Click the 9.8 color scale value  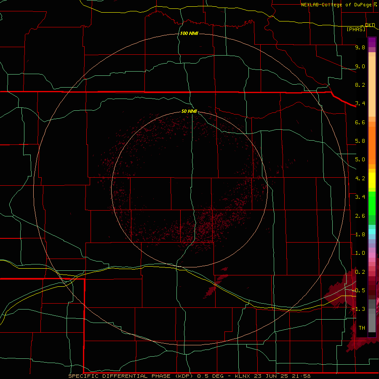(x=360, y=47)
